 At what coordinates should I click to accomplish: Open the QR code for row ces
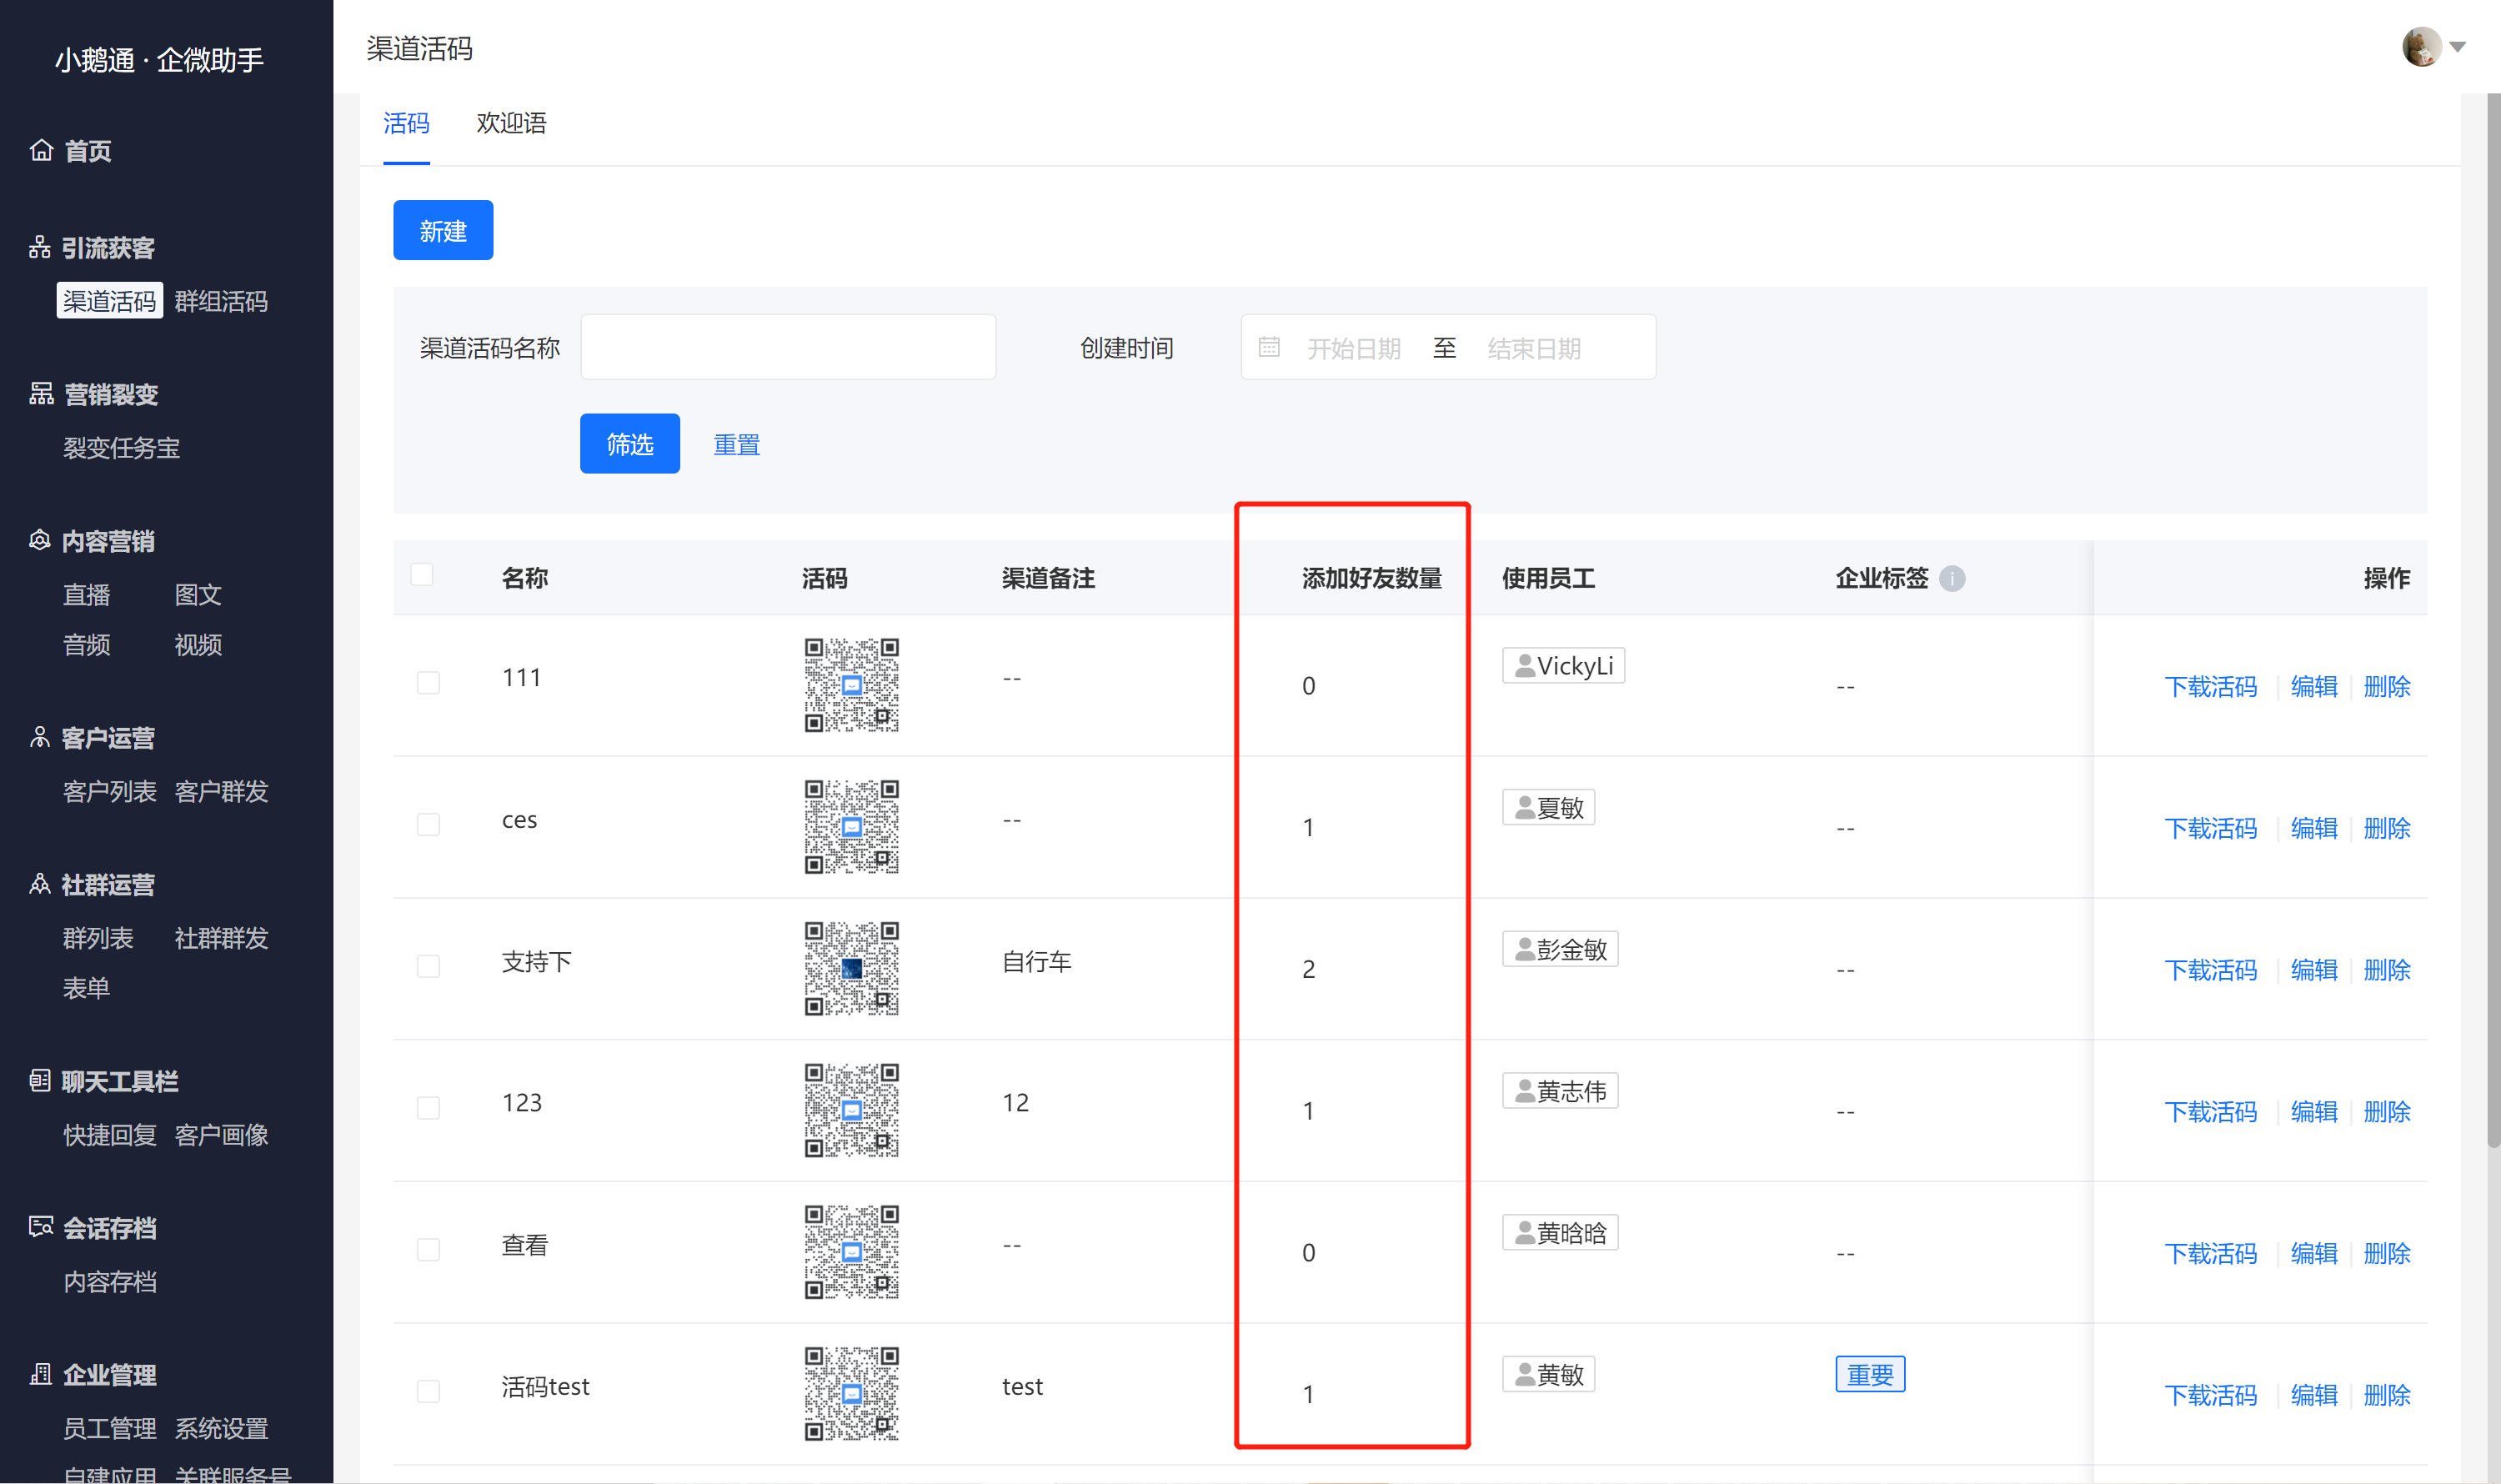(x=851, y=827)
